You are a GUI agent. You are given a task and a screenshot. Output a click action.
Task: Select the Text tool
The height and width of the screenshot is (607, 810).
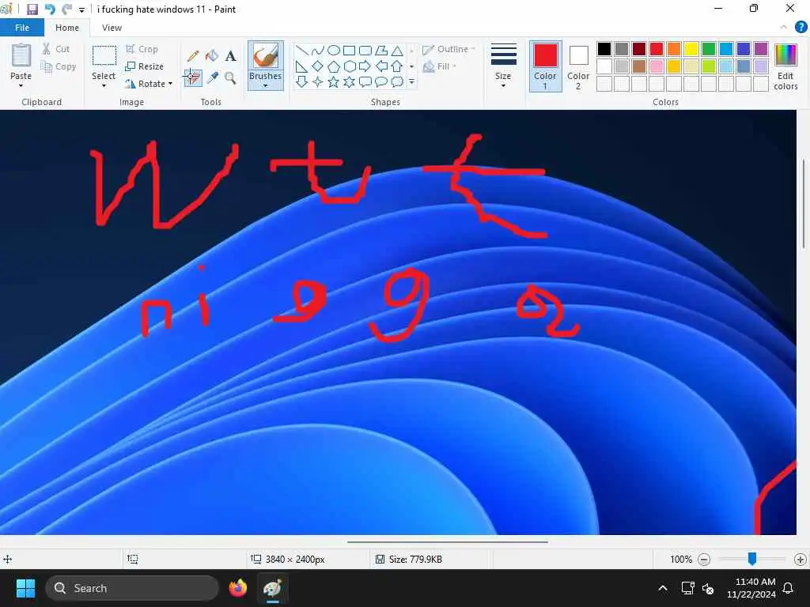[230, 56]
